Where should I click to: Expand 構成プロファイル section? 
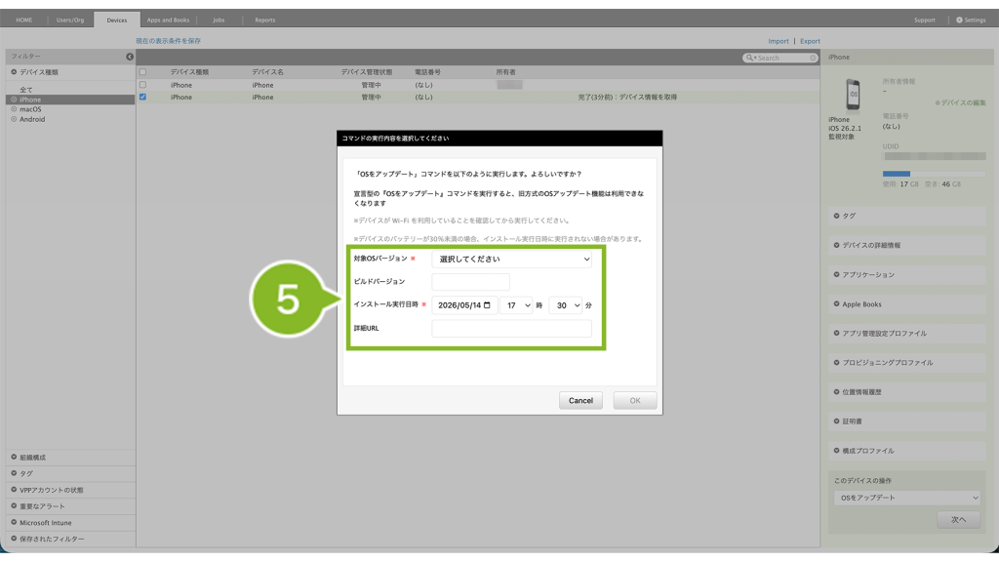(907, 451)
